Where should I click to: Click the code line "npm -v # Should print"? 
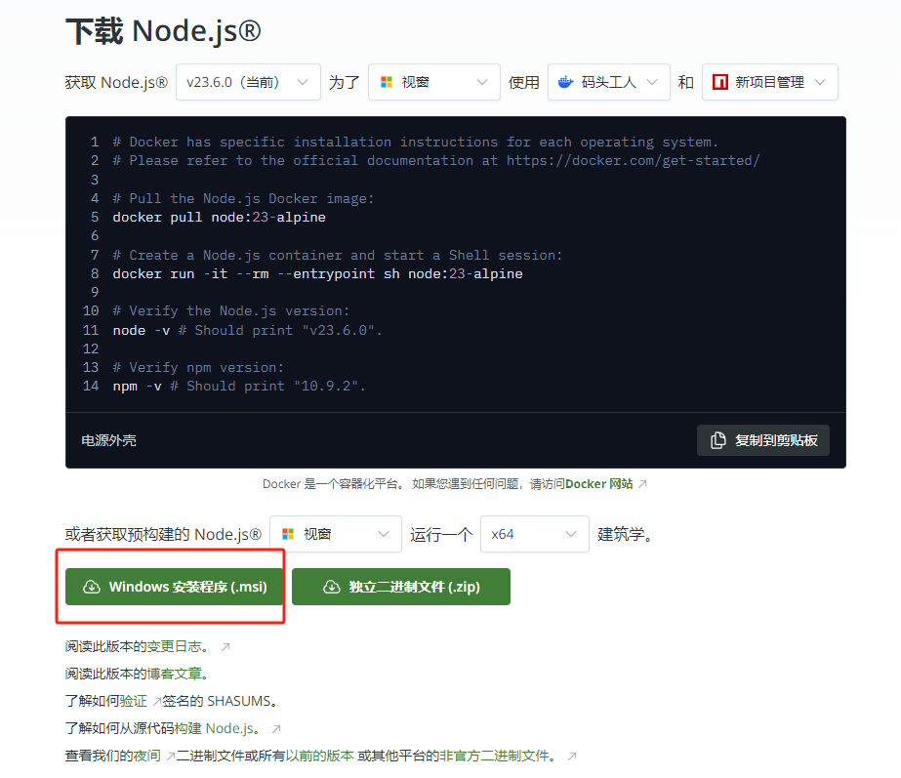tap(239, 387)
